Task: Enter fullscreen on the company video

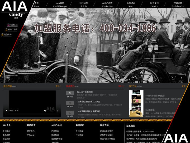Action: (x=51, y=110)
